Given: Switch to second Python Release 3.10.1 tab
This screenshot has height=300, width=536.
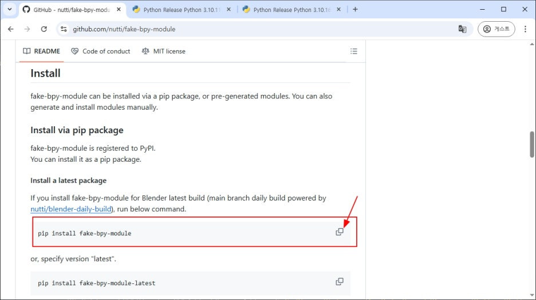Looking at the screenshot, I should click(292, 10).
